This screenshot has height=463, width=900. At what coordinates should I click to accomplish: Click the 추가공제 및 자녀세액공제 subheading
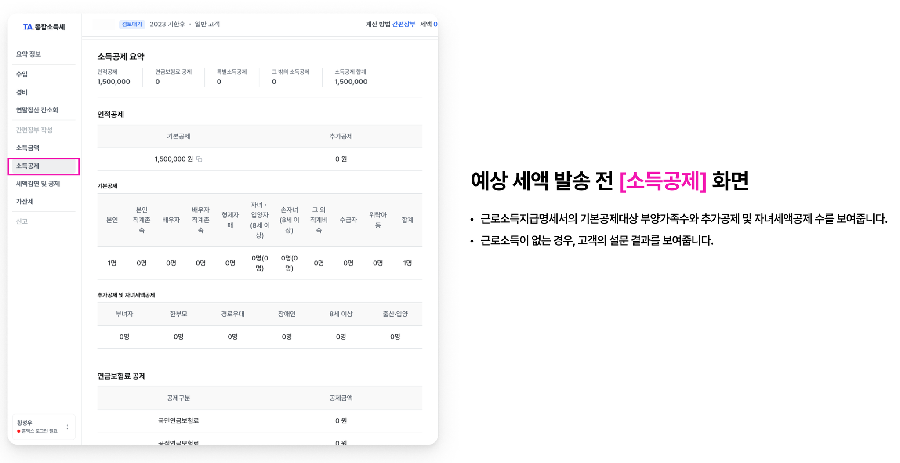coord(126,295)
